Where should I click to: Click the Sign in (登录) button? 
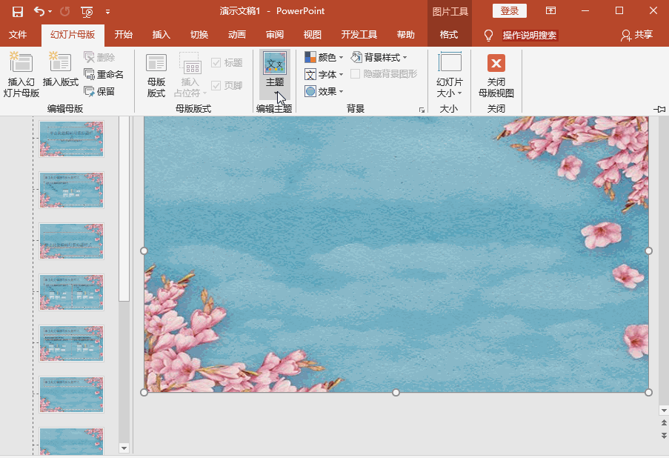[x=510, y=11]
